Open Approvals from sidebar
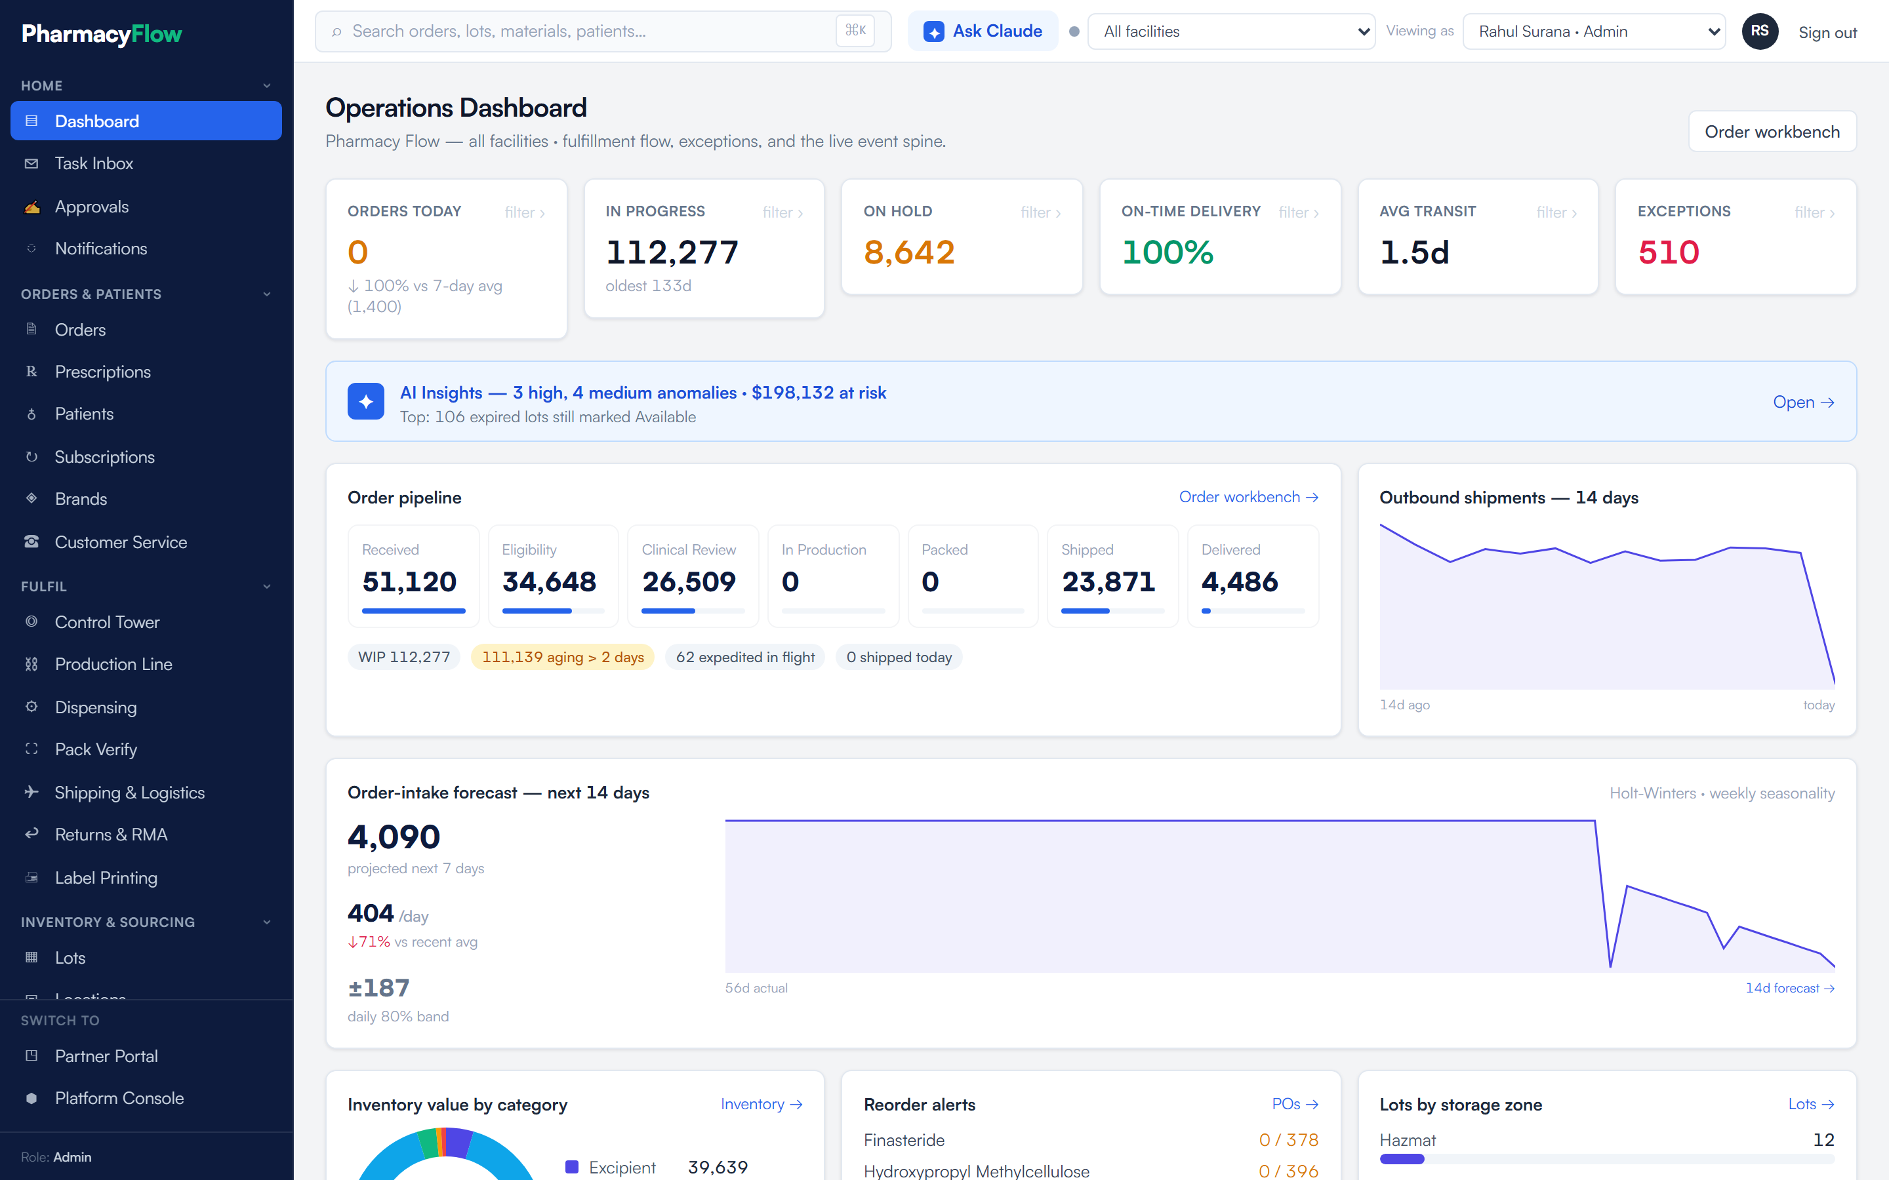Screen dimensions: 1889x1180 pos(146,206)
